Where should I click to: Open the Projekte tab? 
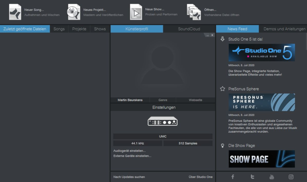(79, 29)
